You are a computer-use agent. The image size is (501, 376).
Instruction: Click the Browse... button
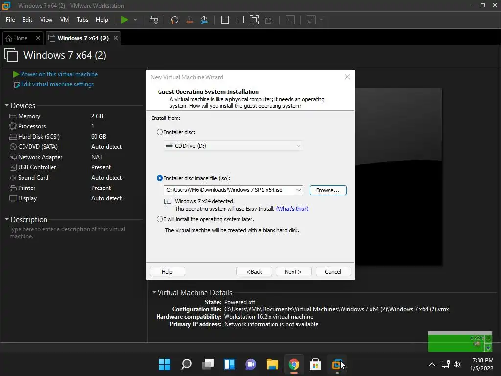tap(328, 190)
